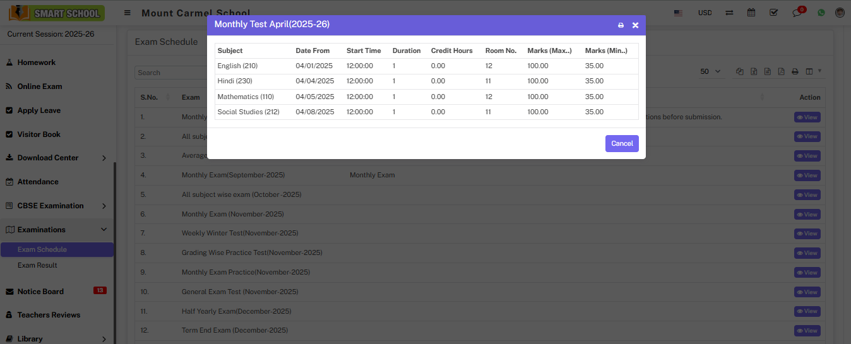The width and height of the screenshot is (851, 344).
Task: Click the Cancel button in the modal
Action: coord(622,143)
